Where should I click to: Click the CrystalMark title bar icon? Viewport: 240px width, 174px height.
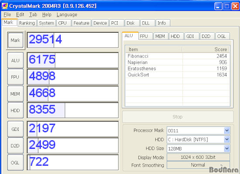5,6
